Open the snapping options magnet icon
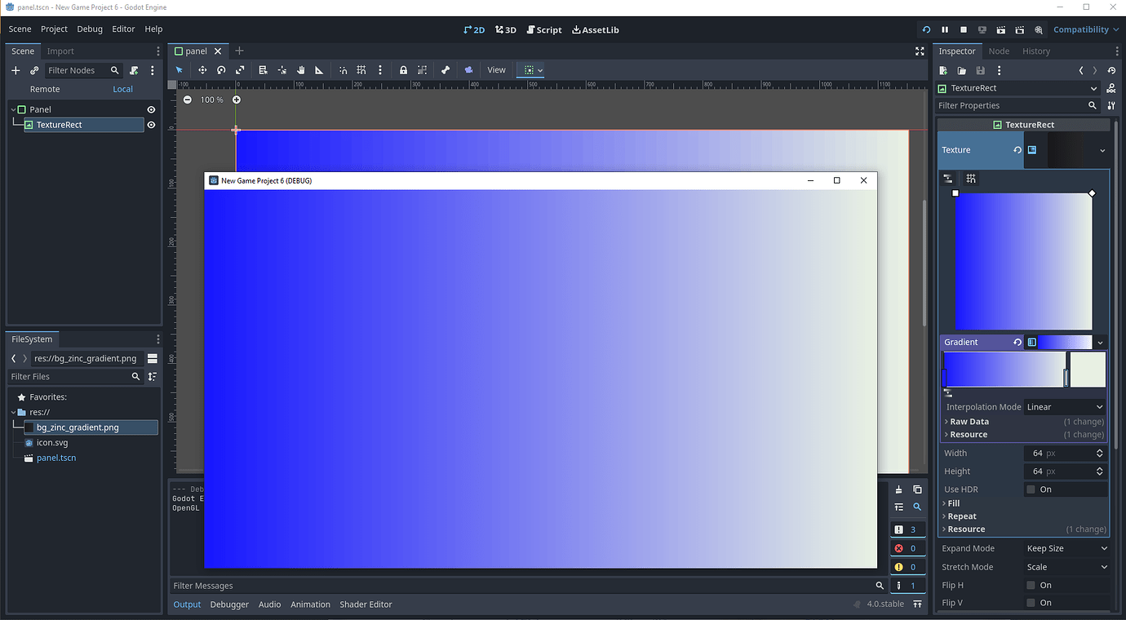1126x620 pixels. (343, 69)
